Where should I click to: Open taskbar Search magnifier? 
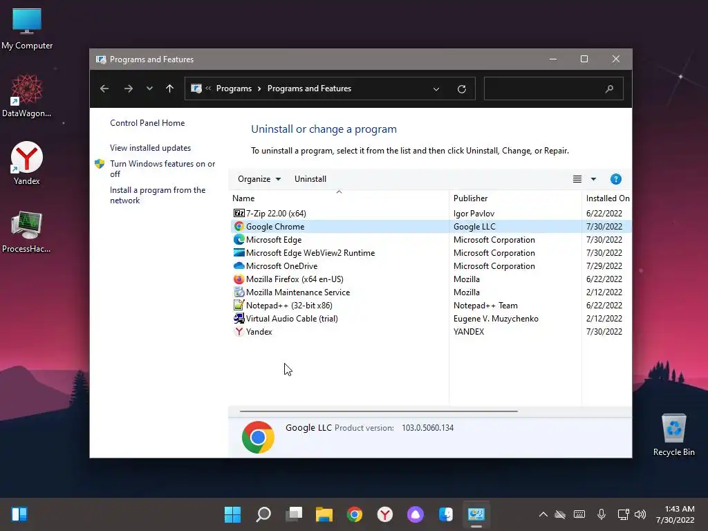click(x=263, y=514)
